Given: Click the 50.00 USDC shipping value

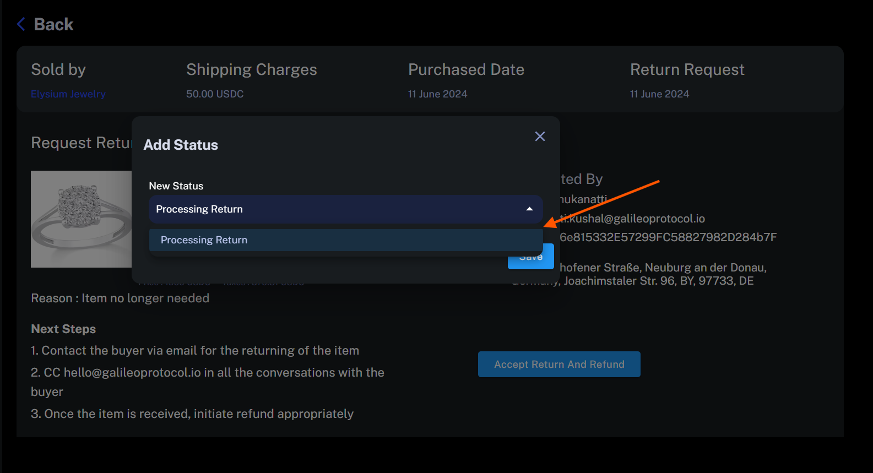Looking at the screenshot, I should (215, 94).
